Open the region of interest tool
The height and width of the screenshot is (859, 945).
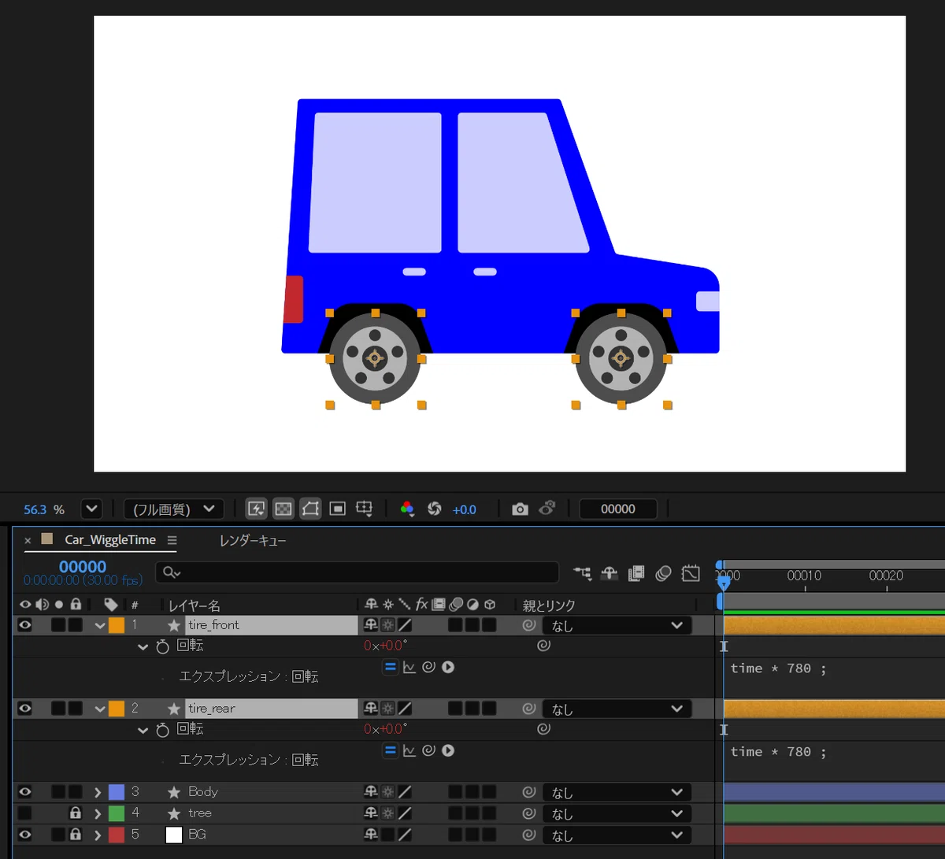coord(337,509)
